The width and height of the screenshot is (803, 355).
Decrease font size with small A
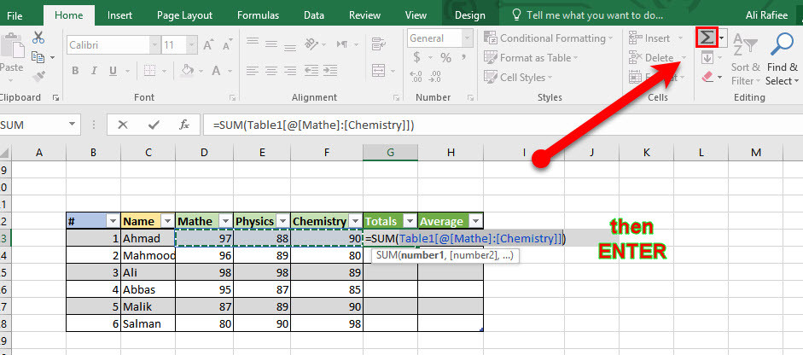tap(225, 45)
